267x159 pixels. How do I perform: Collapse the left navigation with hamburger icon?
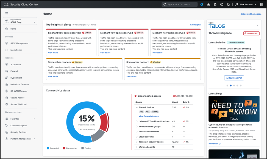tap(7, 13)
